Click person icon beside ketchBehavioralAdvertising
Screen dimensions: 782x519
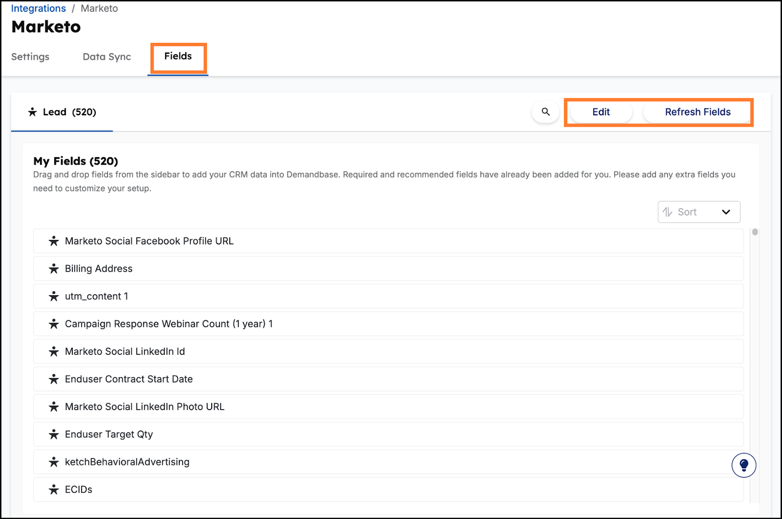(x=54, y=462)
